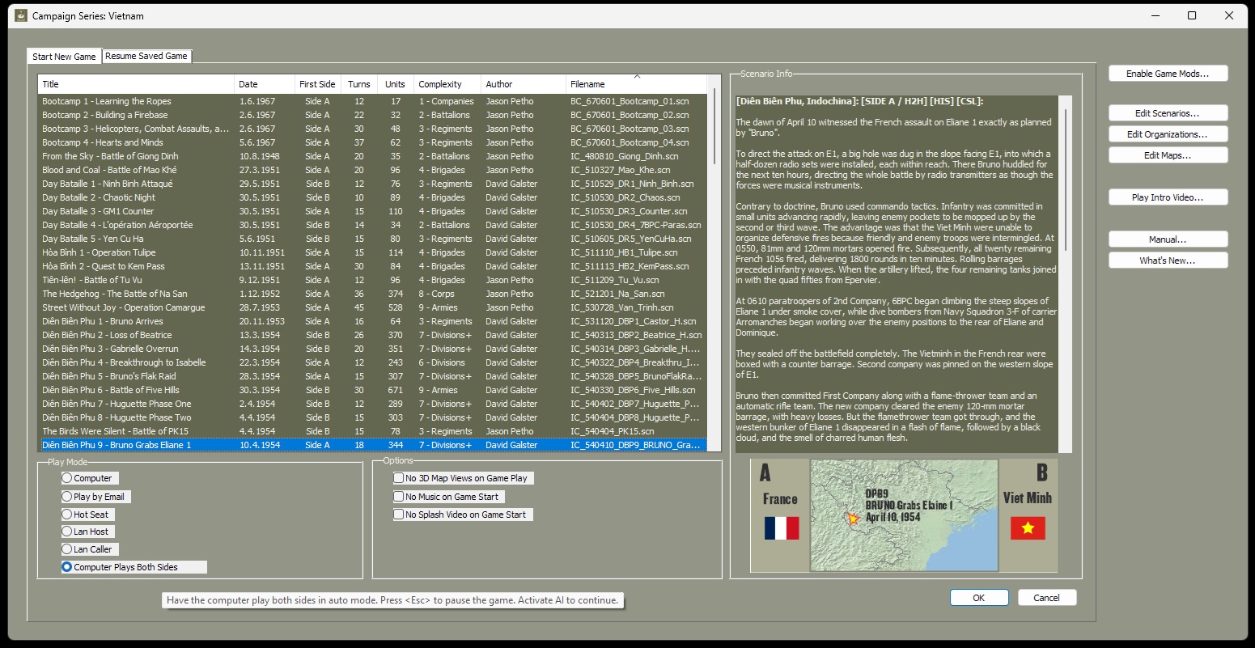The image size is (1255, 648).
Task: Select Computer Plays Both Sides option
Action: (x=134, y=567)
